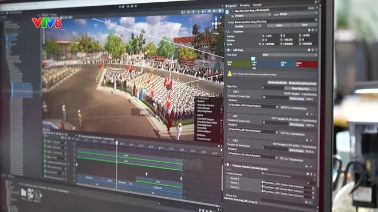
Task: Click the object picker for LOD 0 renderer
Action: [277, 107]
